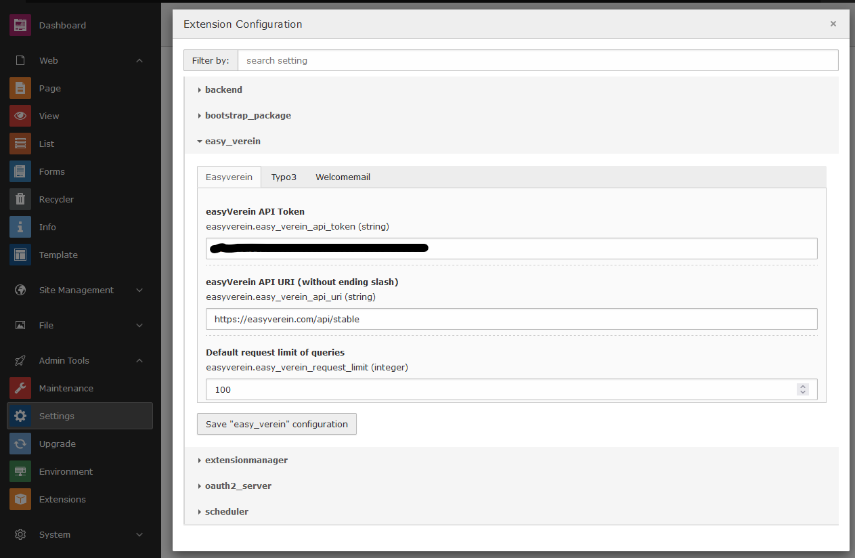
Task: Expand the File menu group chevron
Action: click(139, 325)
